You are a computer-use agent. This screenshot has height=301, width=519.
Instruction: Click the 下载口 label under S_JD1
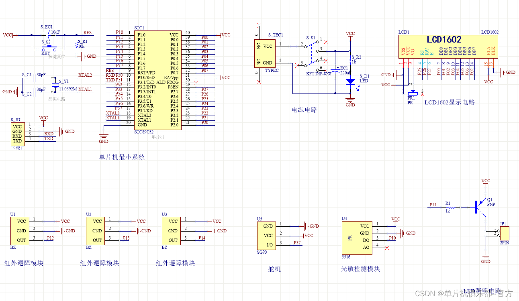(x=18, y=148)
